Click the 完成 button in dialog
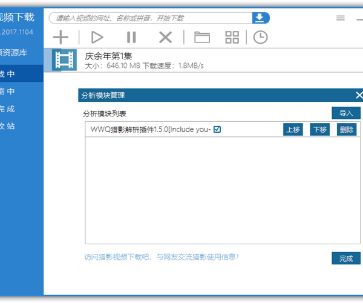 [345, 258]
